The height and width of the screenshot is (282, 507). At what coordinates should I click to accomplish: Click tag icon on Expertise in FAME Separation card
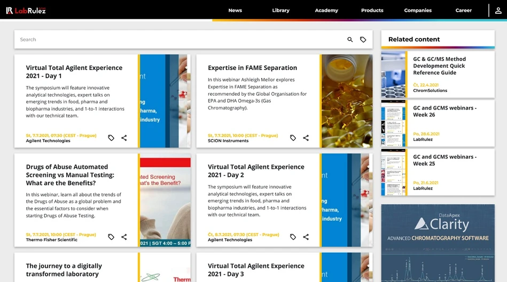[293, 138]
